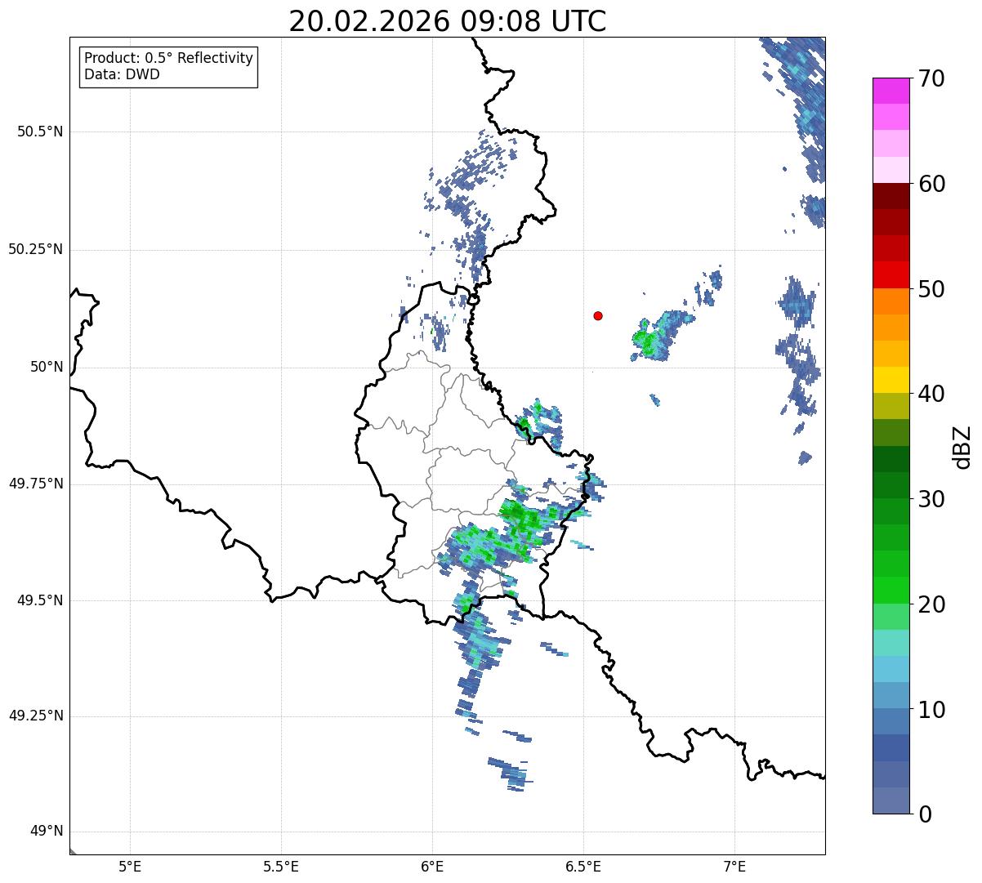Click the '7°E' longitude label

click(734, 867)
